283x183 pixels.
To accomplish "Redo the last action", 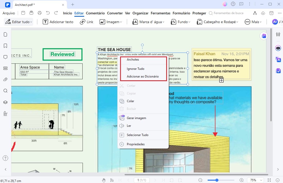I will [x=56, y=13].
